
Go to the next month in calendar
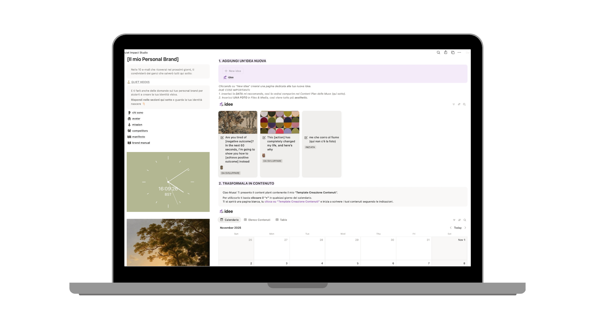[x=465, y=228]
